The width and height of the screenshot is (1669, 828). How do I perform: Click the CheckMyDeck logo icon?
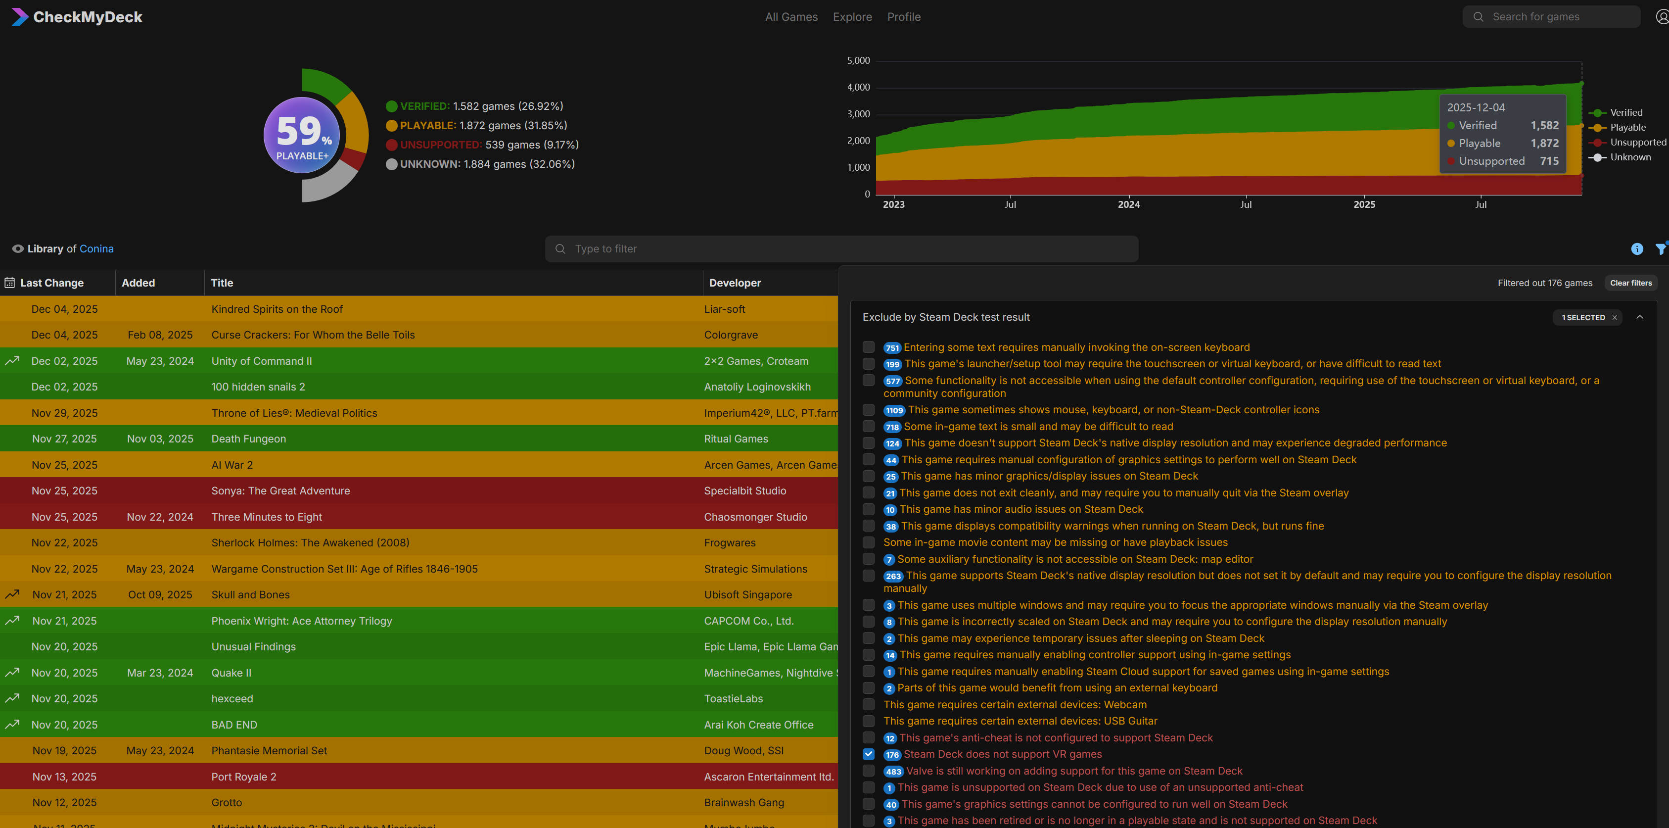pyautogui.click(x=19, y=17)
